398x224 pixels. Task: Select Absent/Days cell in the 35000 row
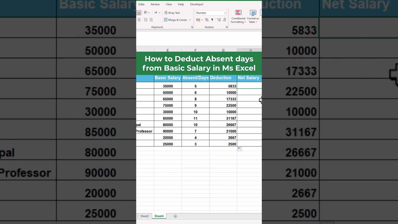click(195, 86)
